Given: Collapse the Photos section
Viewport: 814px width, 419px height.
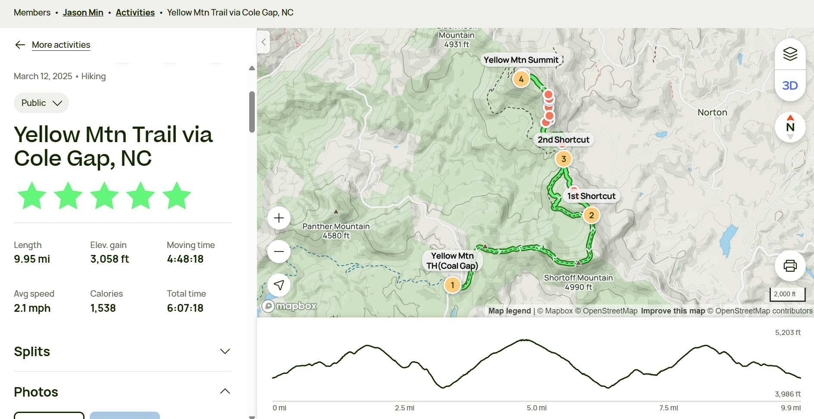Looking at the screenshot, I should 122,391.
